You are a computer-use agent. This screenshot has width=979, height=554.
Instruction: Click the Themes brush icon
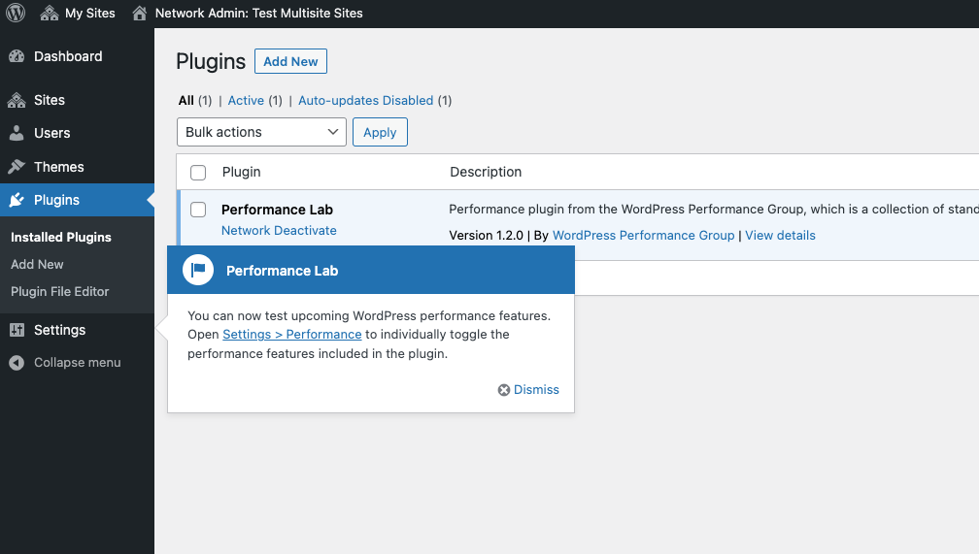tap(17, 167)
